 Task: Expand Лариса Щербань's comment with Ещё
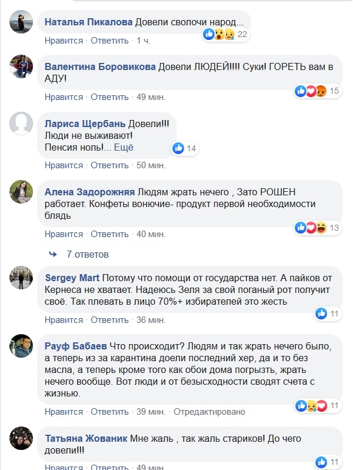pyautogui.click(x=124, y=147)
